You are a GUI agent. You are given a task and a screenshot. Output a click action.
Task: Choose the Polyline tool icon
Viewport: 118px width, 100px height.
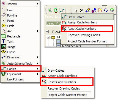coord(4,15)
